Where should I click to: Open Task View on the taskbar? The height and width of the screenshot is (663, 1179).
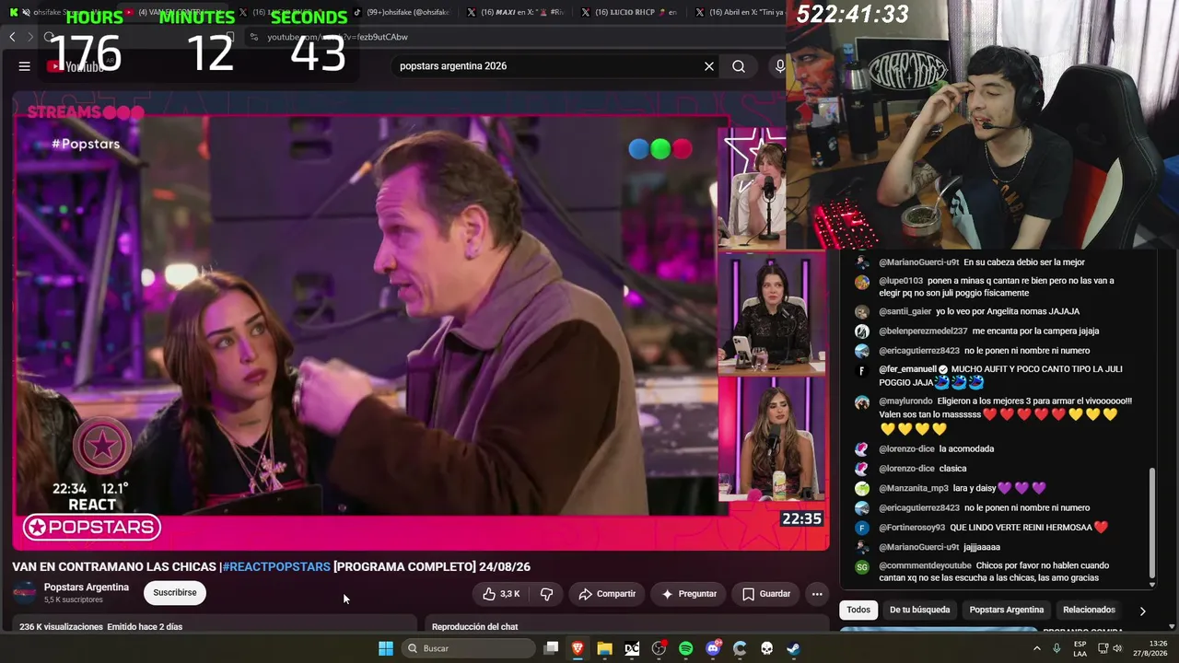(551, 648)
